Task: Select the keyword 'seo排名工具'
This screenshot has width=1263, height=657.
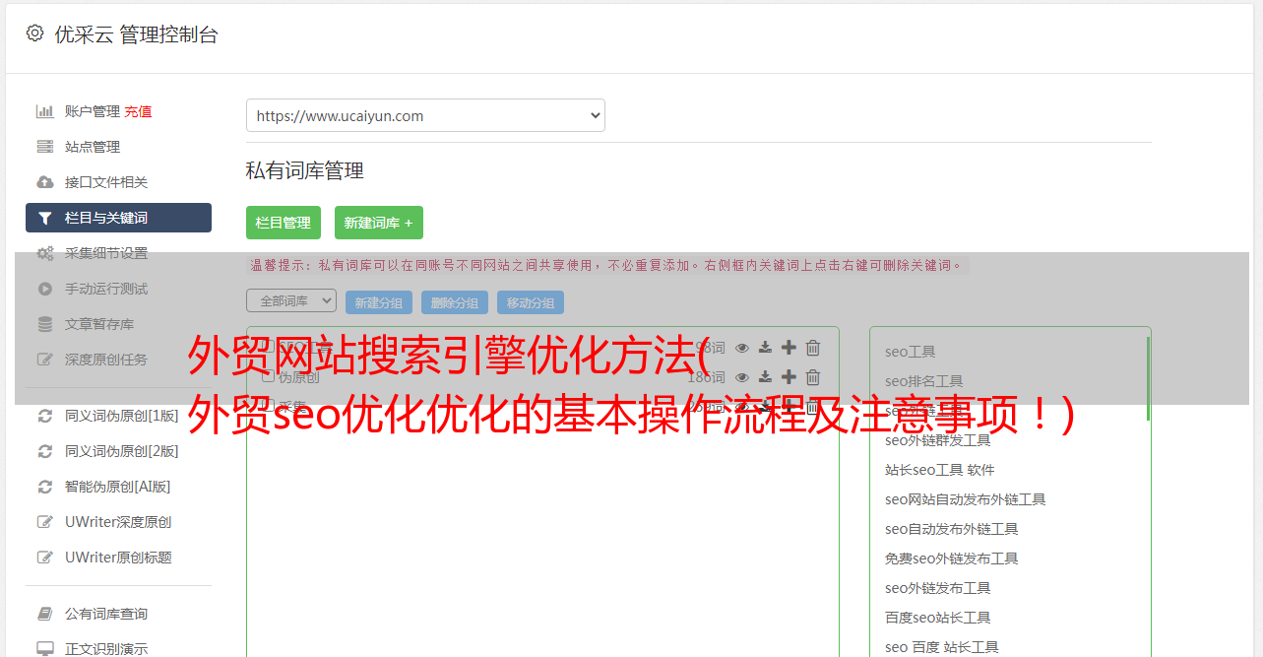Action: click(924, 381)
